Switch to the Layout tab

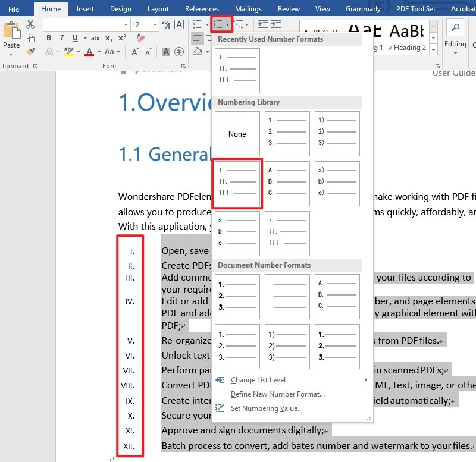[x=158, y=9]
